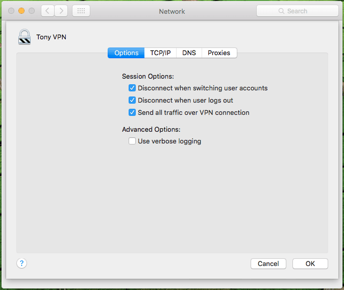This screenshot has height=290, width=344.
Task: Switch to the DNS tab
Action: tap(189, 53)
